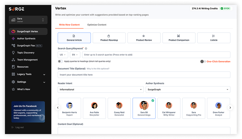242x139 pixels.
Task: Select the Listicle type
Action: point(214,38)
